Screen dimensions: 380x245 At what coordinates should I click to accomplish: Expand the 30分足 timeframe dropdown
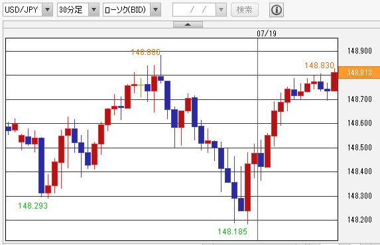78,10
